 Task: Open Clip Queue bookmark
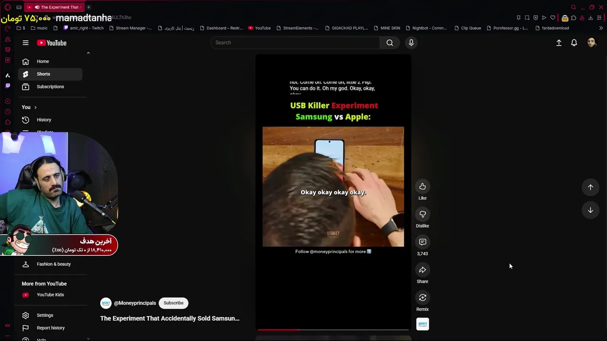coord(468,28)
